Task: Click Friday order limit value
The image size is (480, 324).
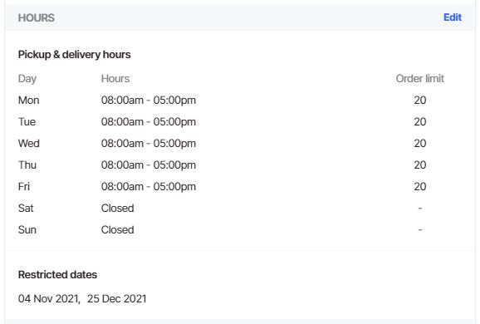Action: tap(420, 186)
